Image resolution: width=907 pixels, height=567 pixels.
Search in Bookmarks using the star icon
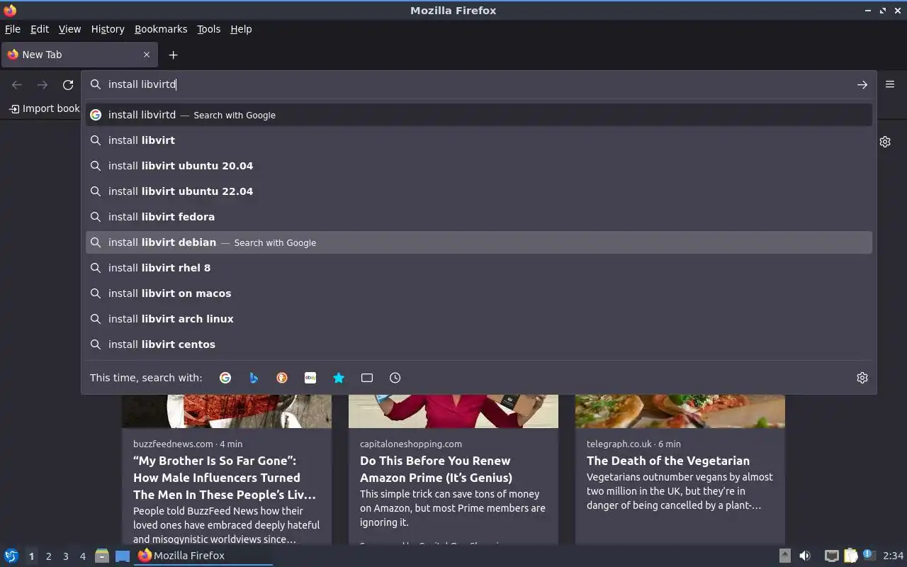coord(339,378)
